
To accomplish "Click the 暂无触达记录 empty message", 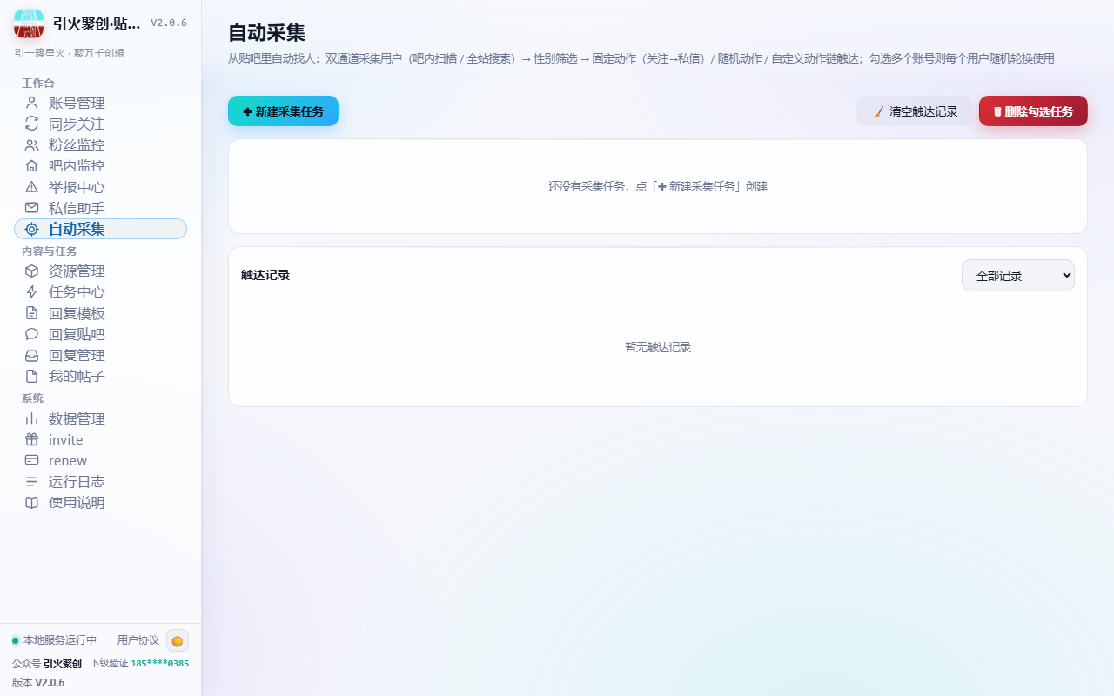I will click(658, 347).
